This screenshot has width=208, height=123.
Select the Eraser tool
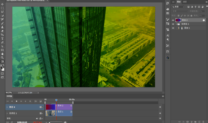click(x=2, y=31)
